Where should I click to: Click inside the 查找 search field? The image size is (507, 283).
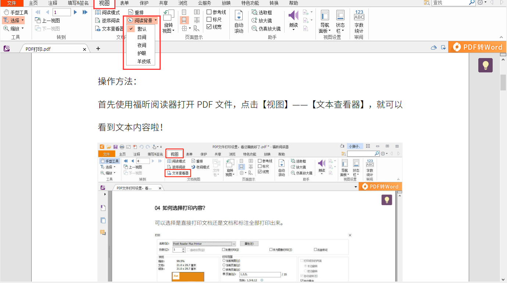(453, 3)
